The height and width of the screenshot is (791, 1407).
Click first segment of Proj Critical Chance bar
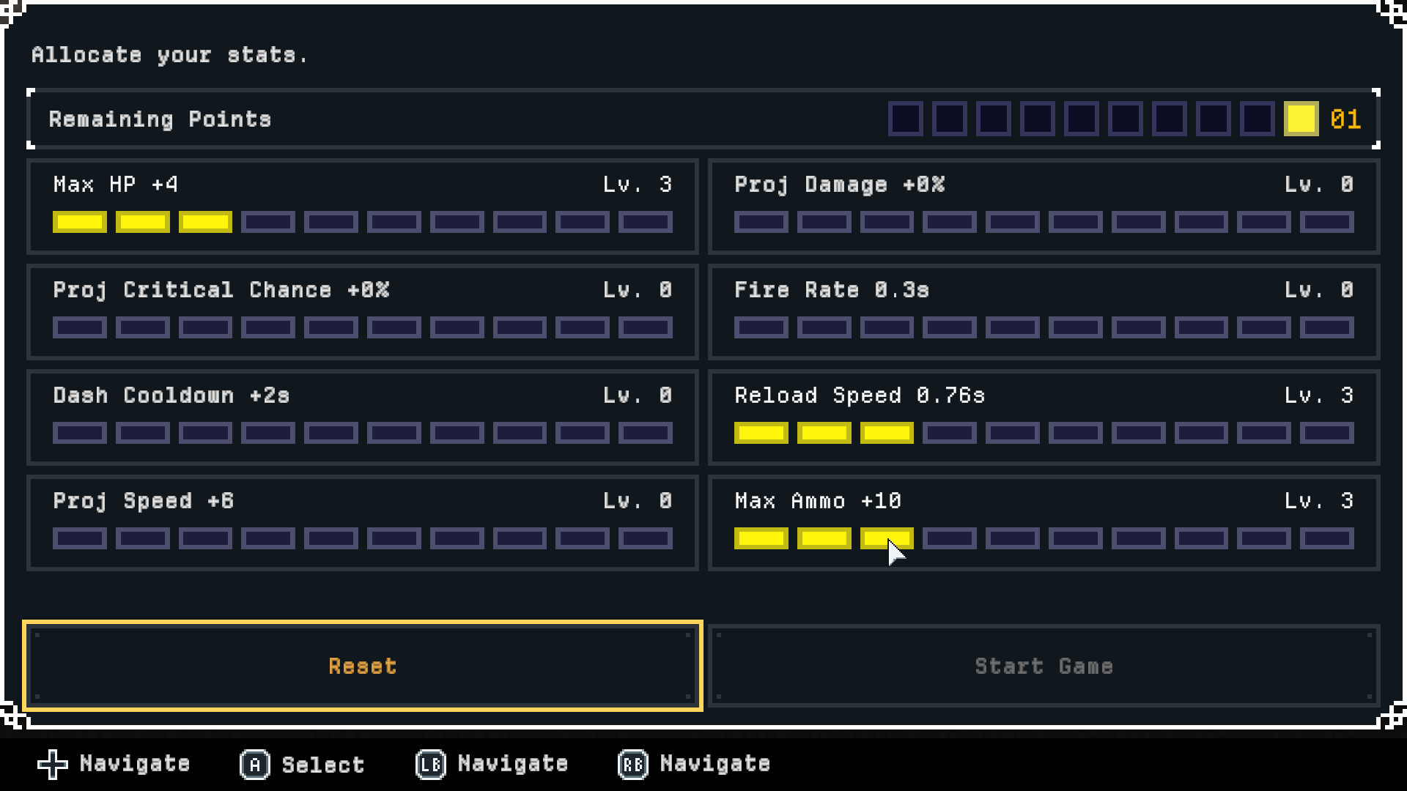tap(80, 327)
